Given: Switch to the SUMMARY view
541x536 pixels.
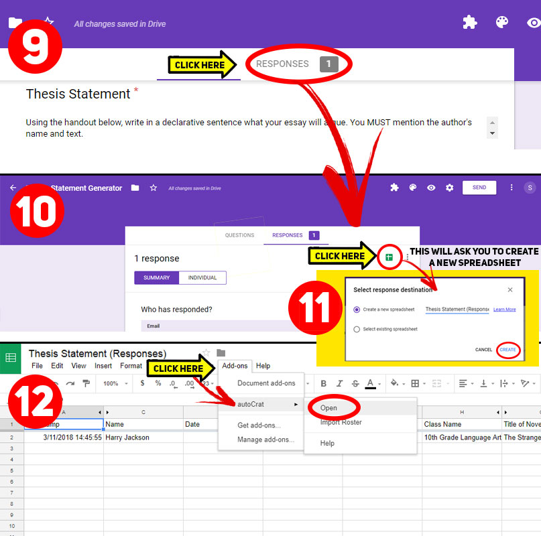Looking at the screenshot, I should click(x=157, y=277).
